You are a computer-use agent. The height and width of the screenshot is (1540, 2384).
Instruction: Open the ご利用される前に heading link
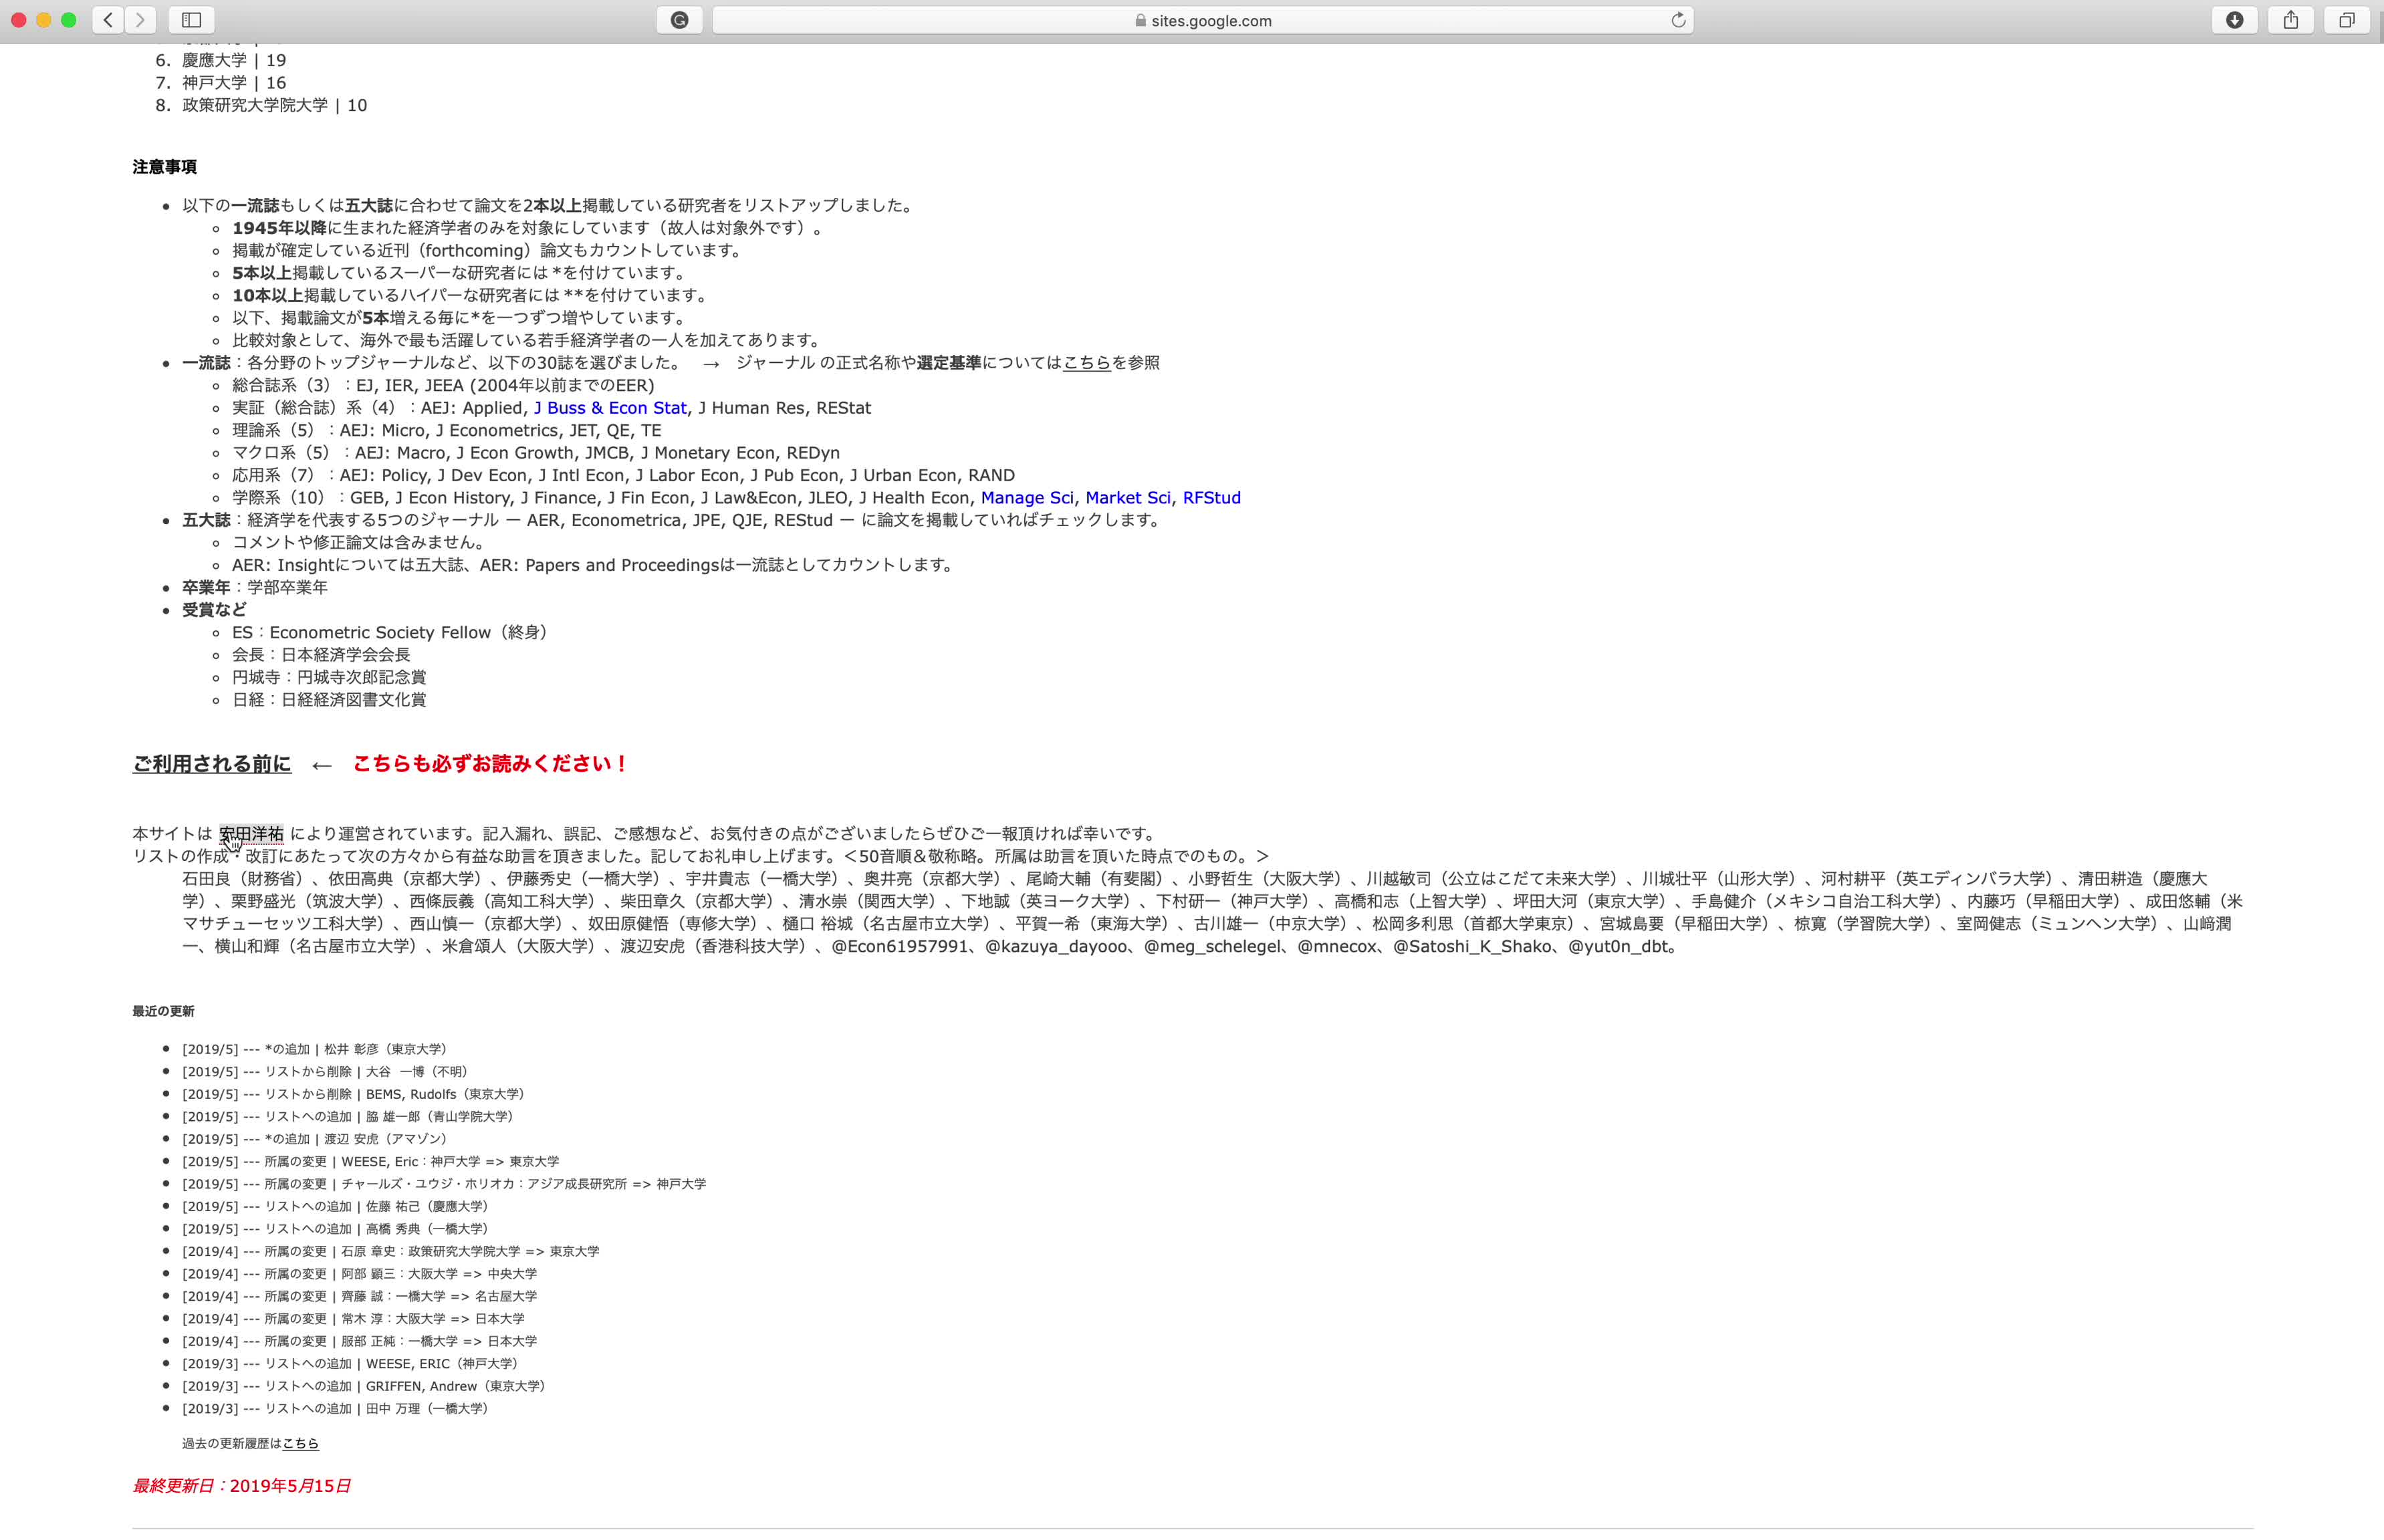212,764
